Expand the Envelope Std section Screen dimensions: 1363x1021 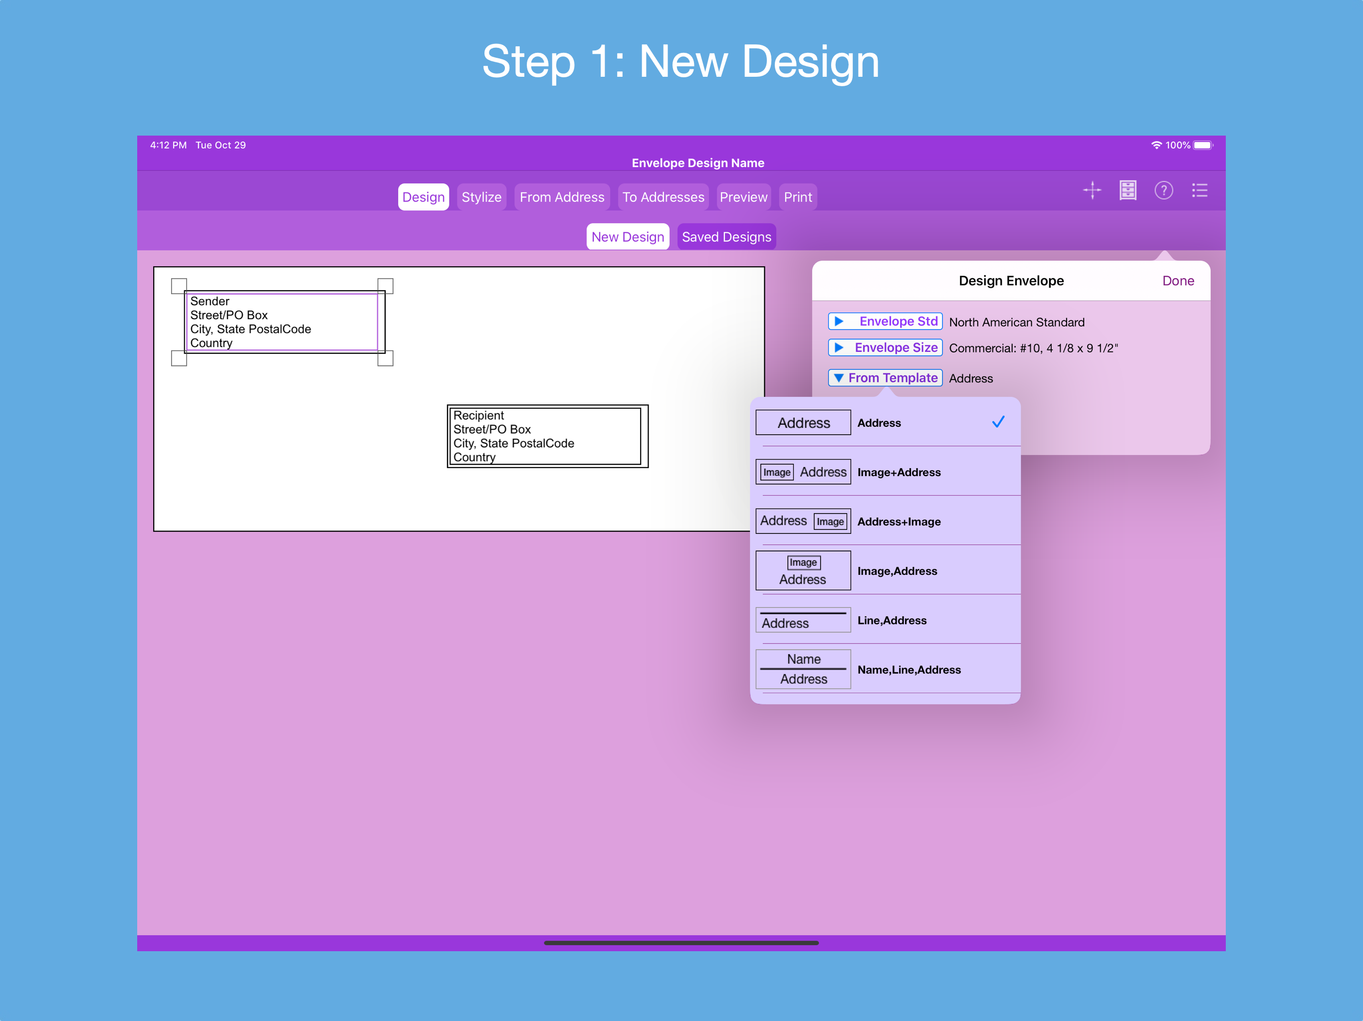tap(885, 321)
